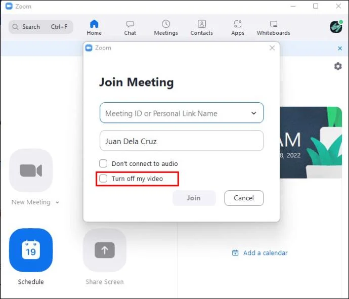Click the name field containing Juan Dela Cruz
The image size is (349, 299).
(182, 141)
